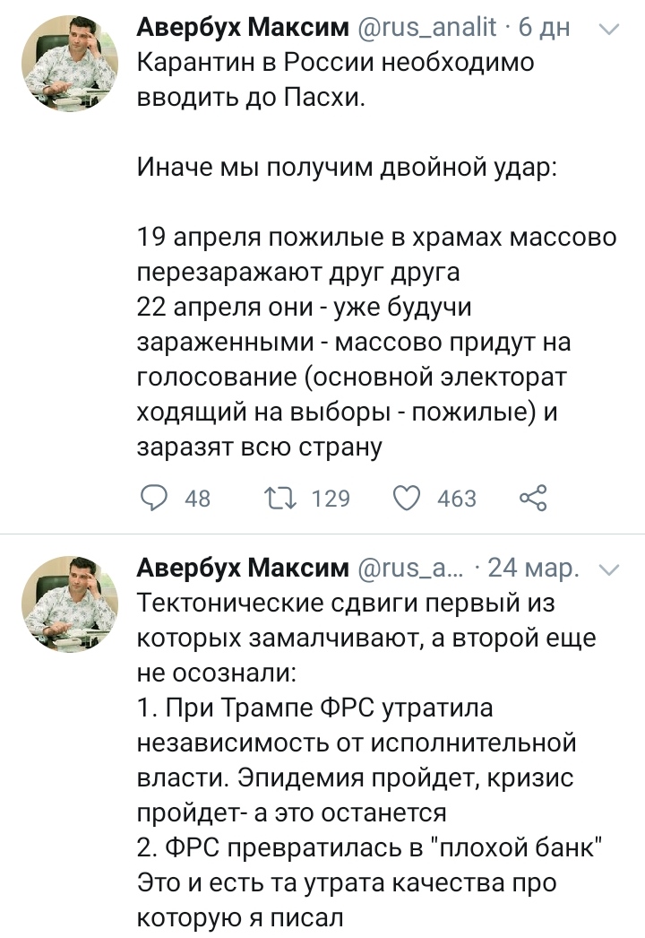Click the Авербух Максим name on the ФРС tweet

[x=242, y=569]
